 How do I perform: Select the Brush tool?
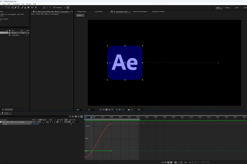pyautogui.click(x=22, y=8)
